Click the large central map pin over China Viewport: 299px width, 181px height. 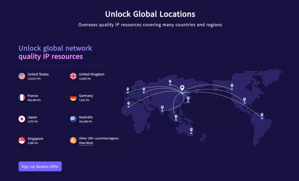pyautogui.click(x=182, y=88)
